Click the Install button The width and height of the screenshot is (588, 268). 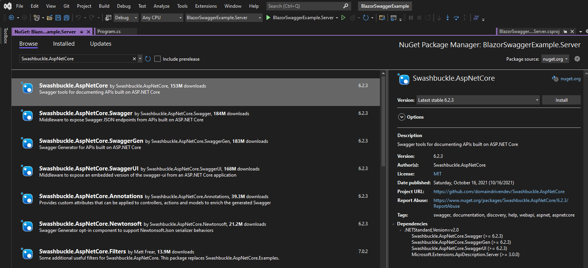pos(561,100)
